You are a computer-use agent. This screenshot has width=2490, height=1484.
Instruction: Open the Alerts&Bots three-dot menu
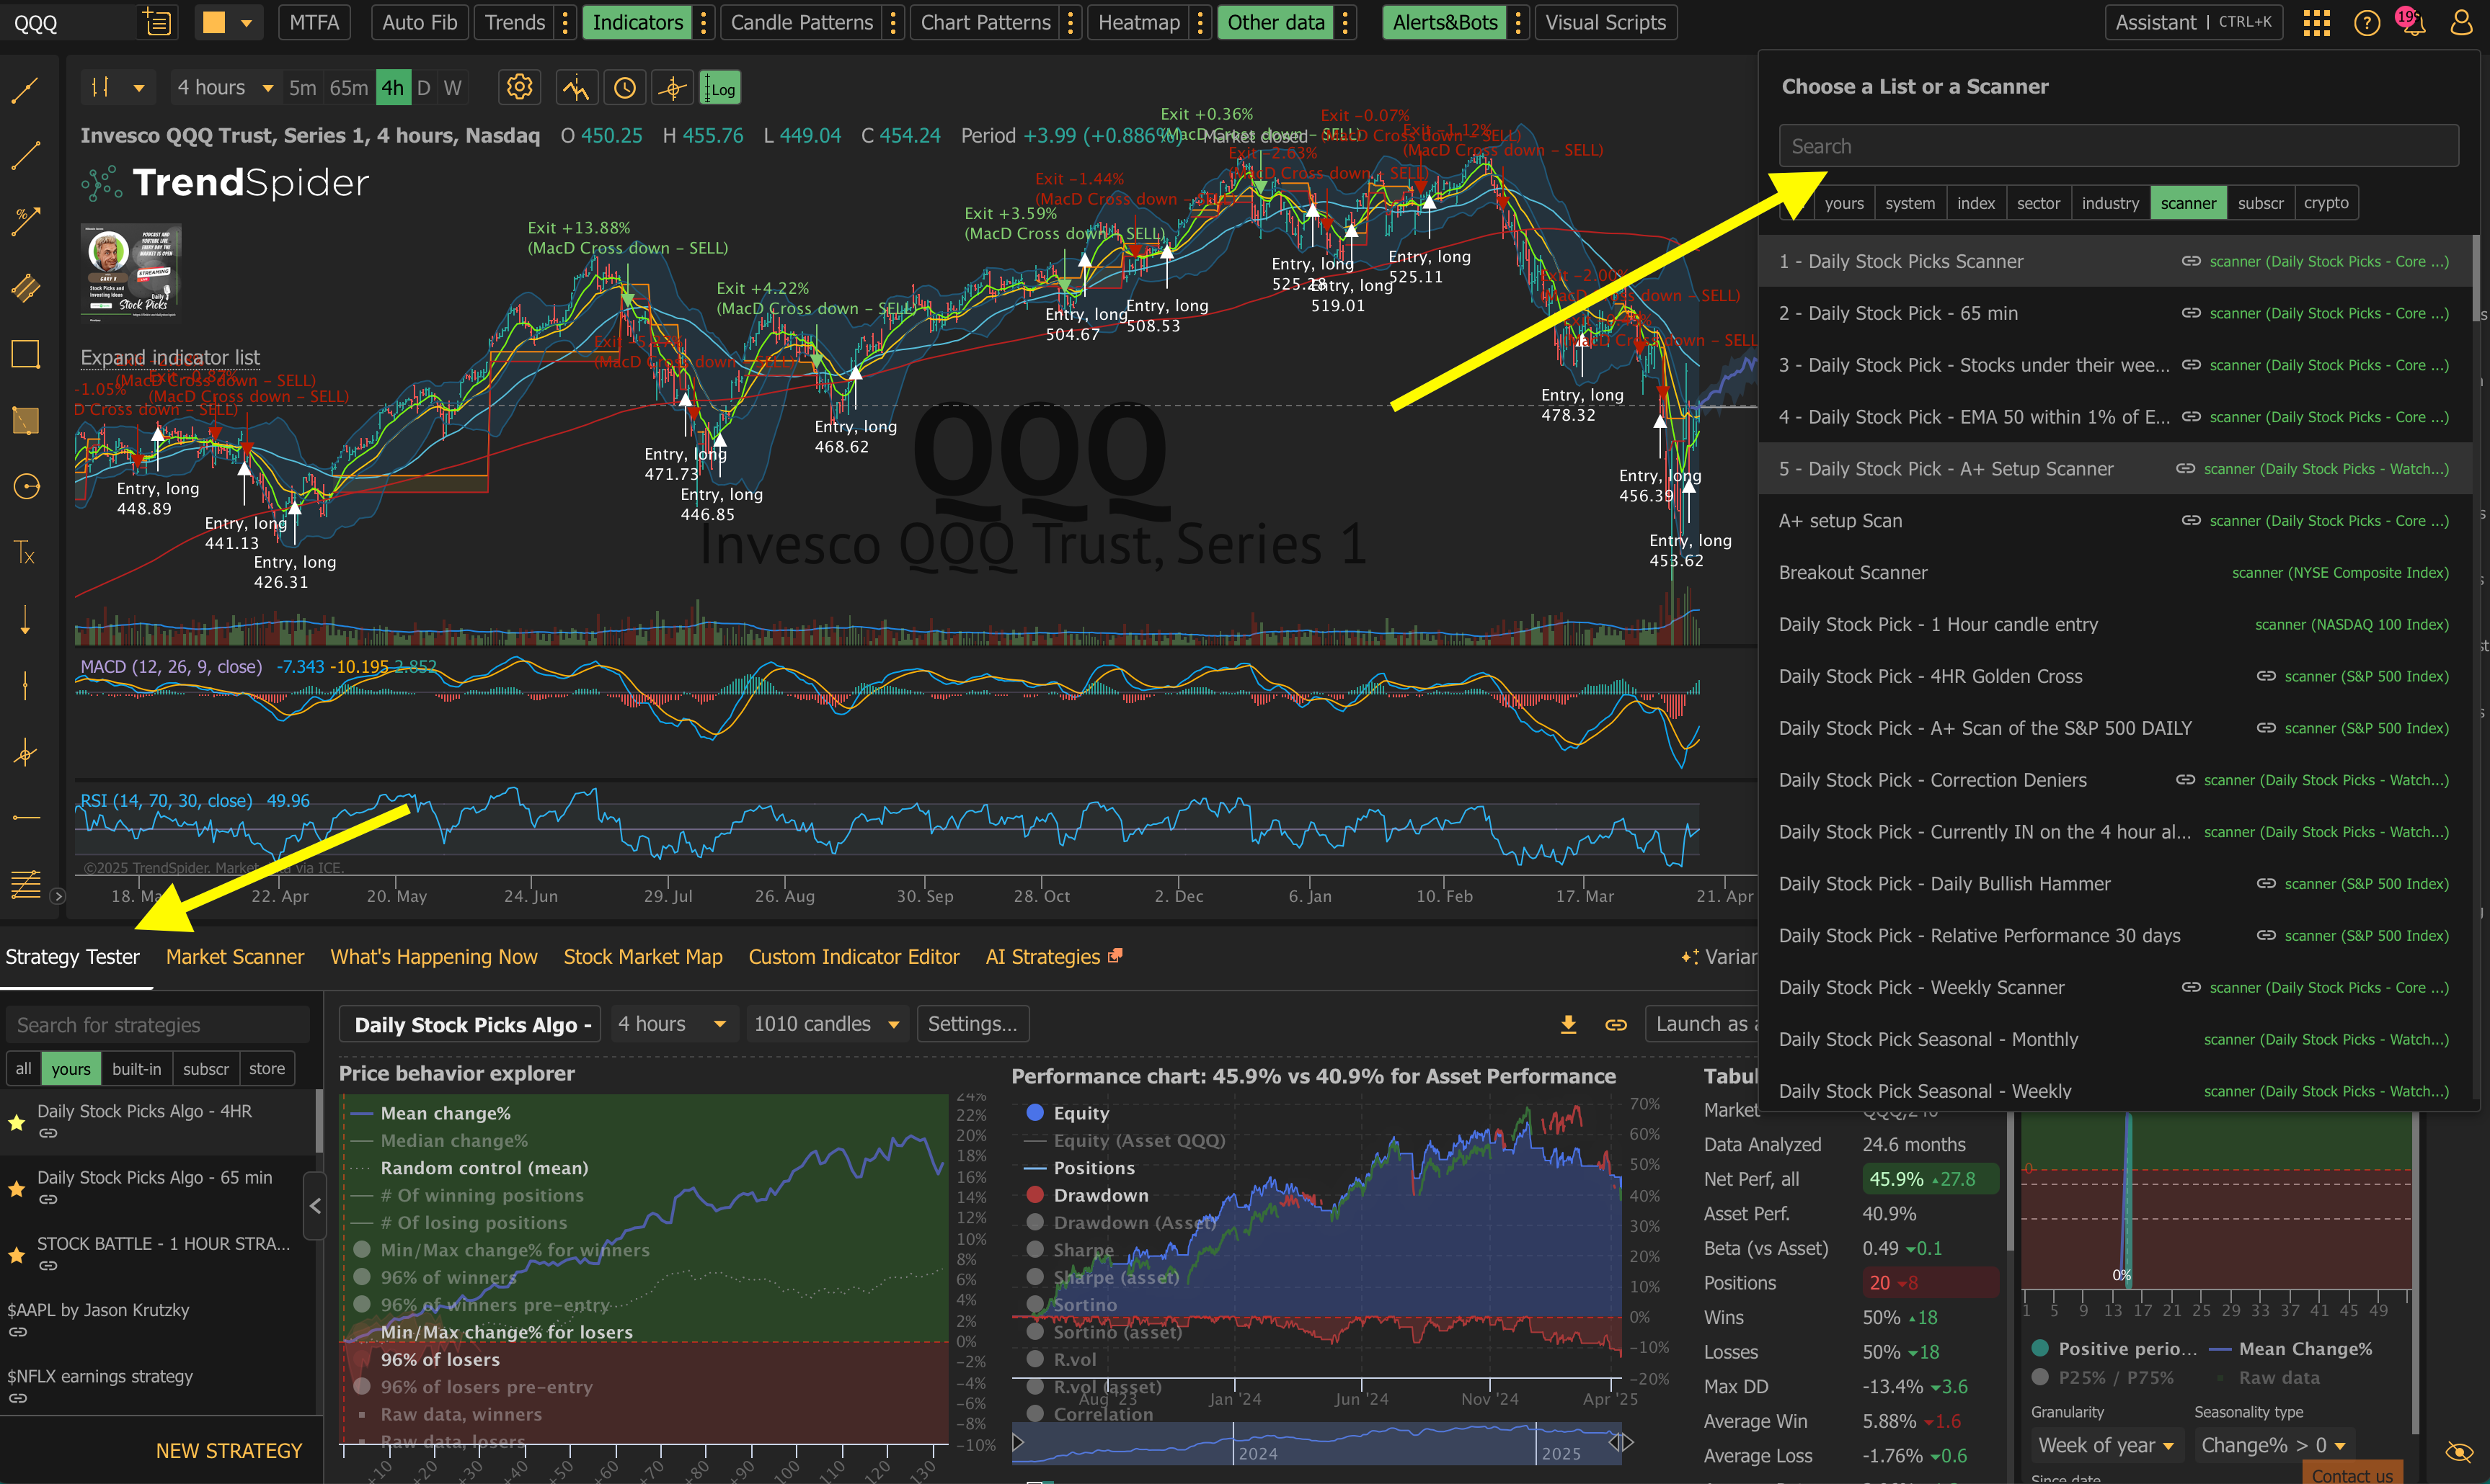[1519, 23]
